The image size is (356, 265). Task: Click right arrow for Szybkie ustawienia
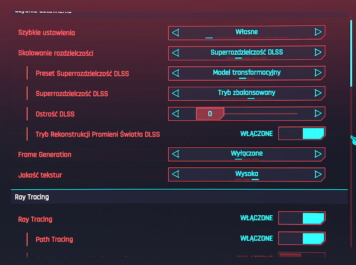pos(318,32)
